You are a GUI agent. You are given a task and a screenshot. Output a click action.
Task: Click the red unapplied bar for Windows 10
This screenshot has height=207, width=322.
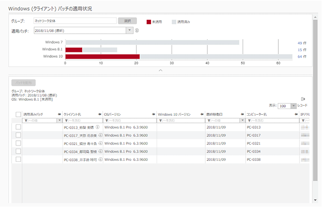pyautogui.click(x=102, y=56)
